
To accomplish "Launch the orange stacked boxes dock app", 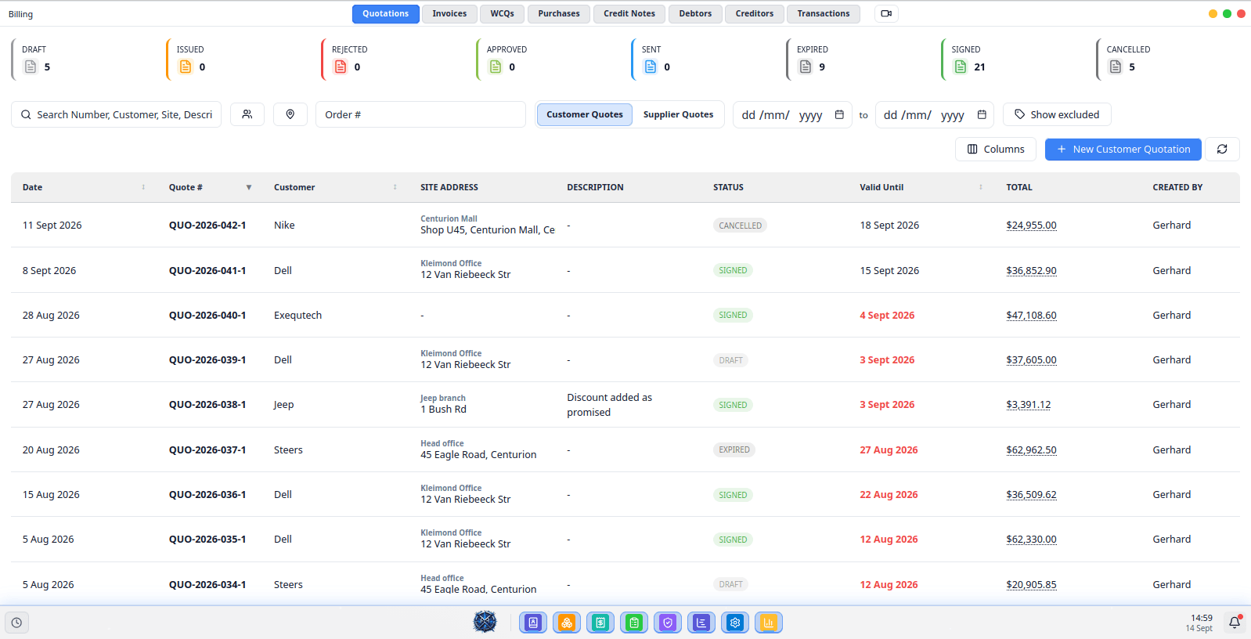I will (567, 623).
